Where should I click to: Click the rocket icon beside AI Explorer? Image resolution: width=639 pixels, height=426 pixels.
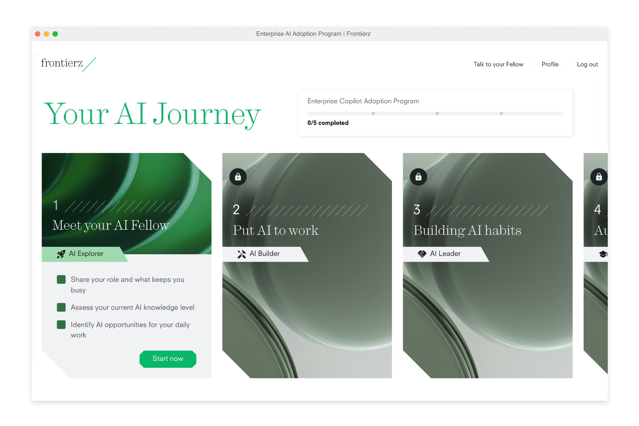(x=61, y=254)
